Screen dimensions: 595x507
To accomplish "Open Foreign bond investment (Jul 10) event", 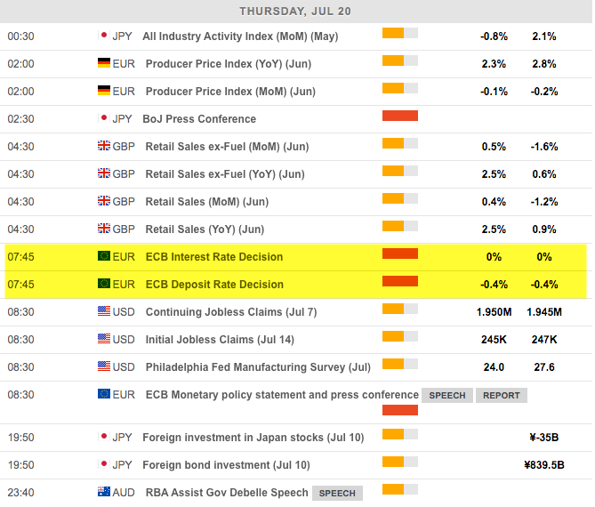I will 226,465.
